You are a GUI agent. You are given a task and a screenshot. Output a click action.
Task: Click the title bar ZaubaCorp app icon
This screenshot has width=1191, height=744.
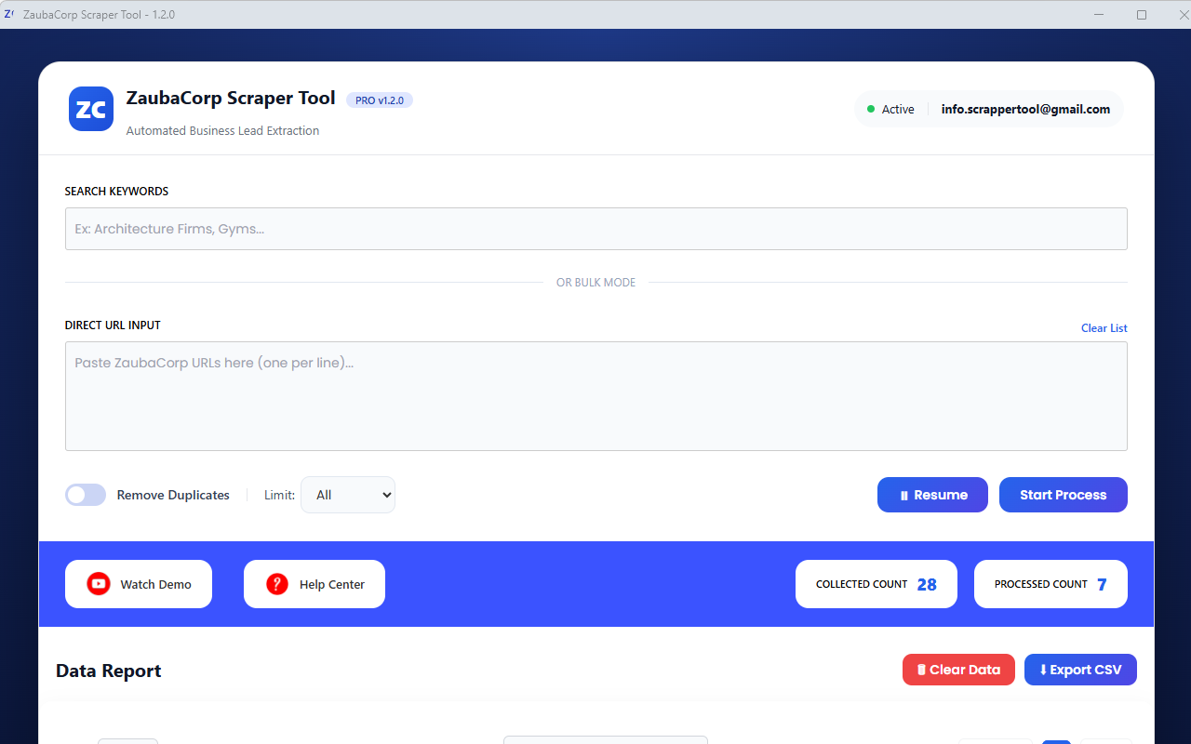[x=9, y=14]
